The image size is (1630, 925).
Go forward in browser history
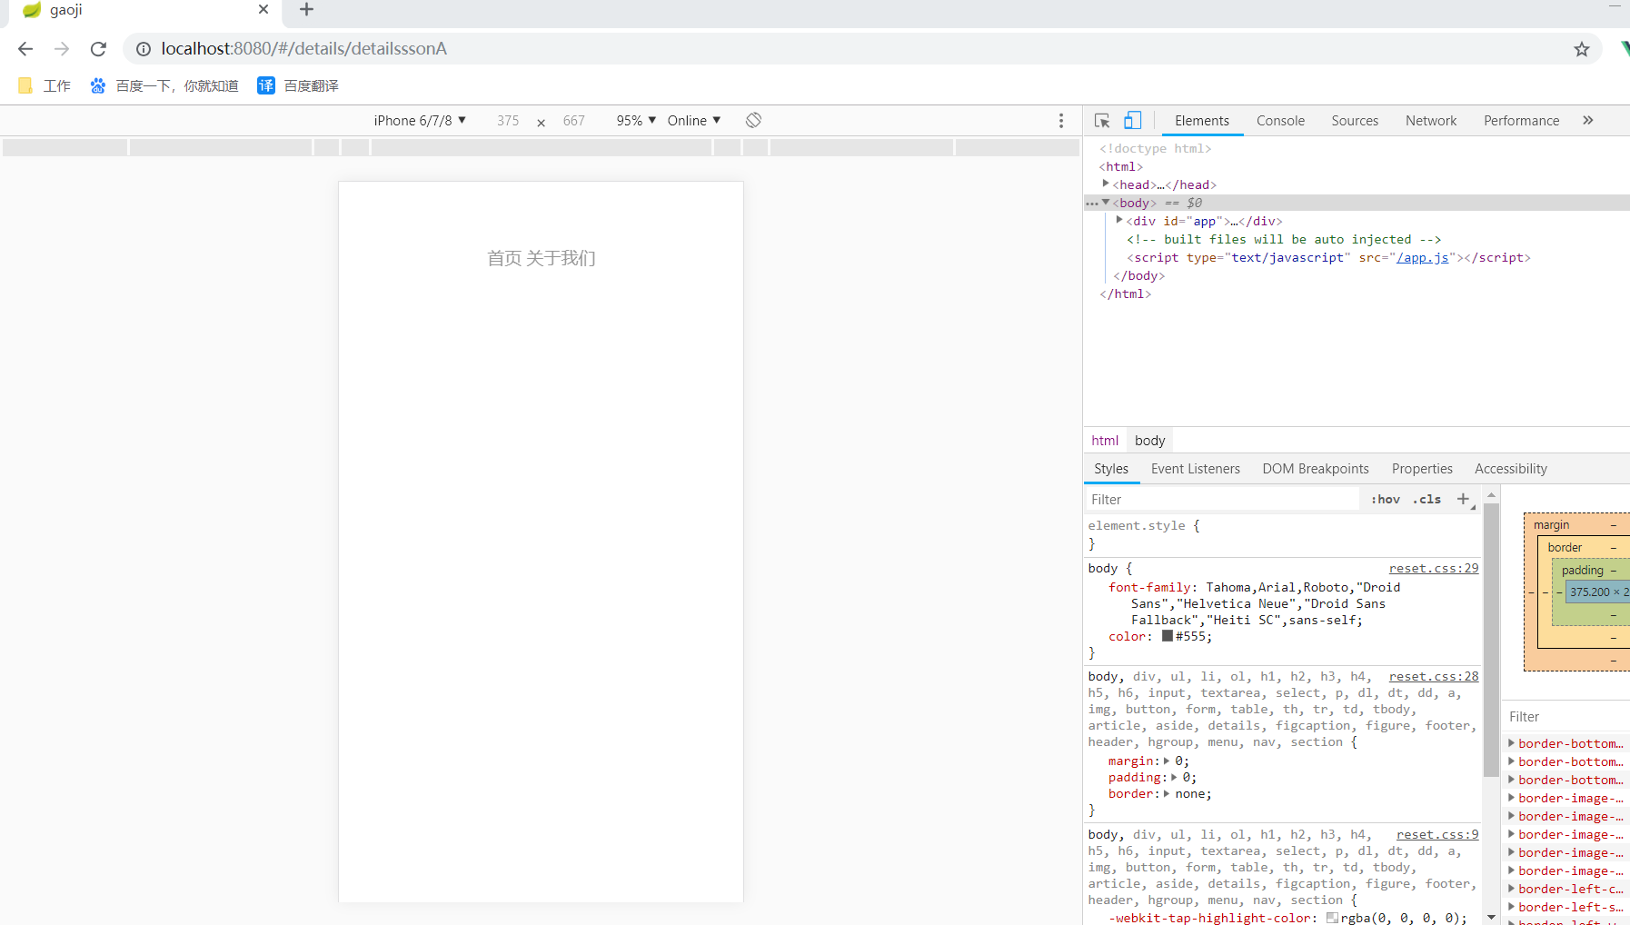click(62, 49)
